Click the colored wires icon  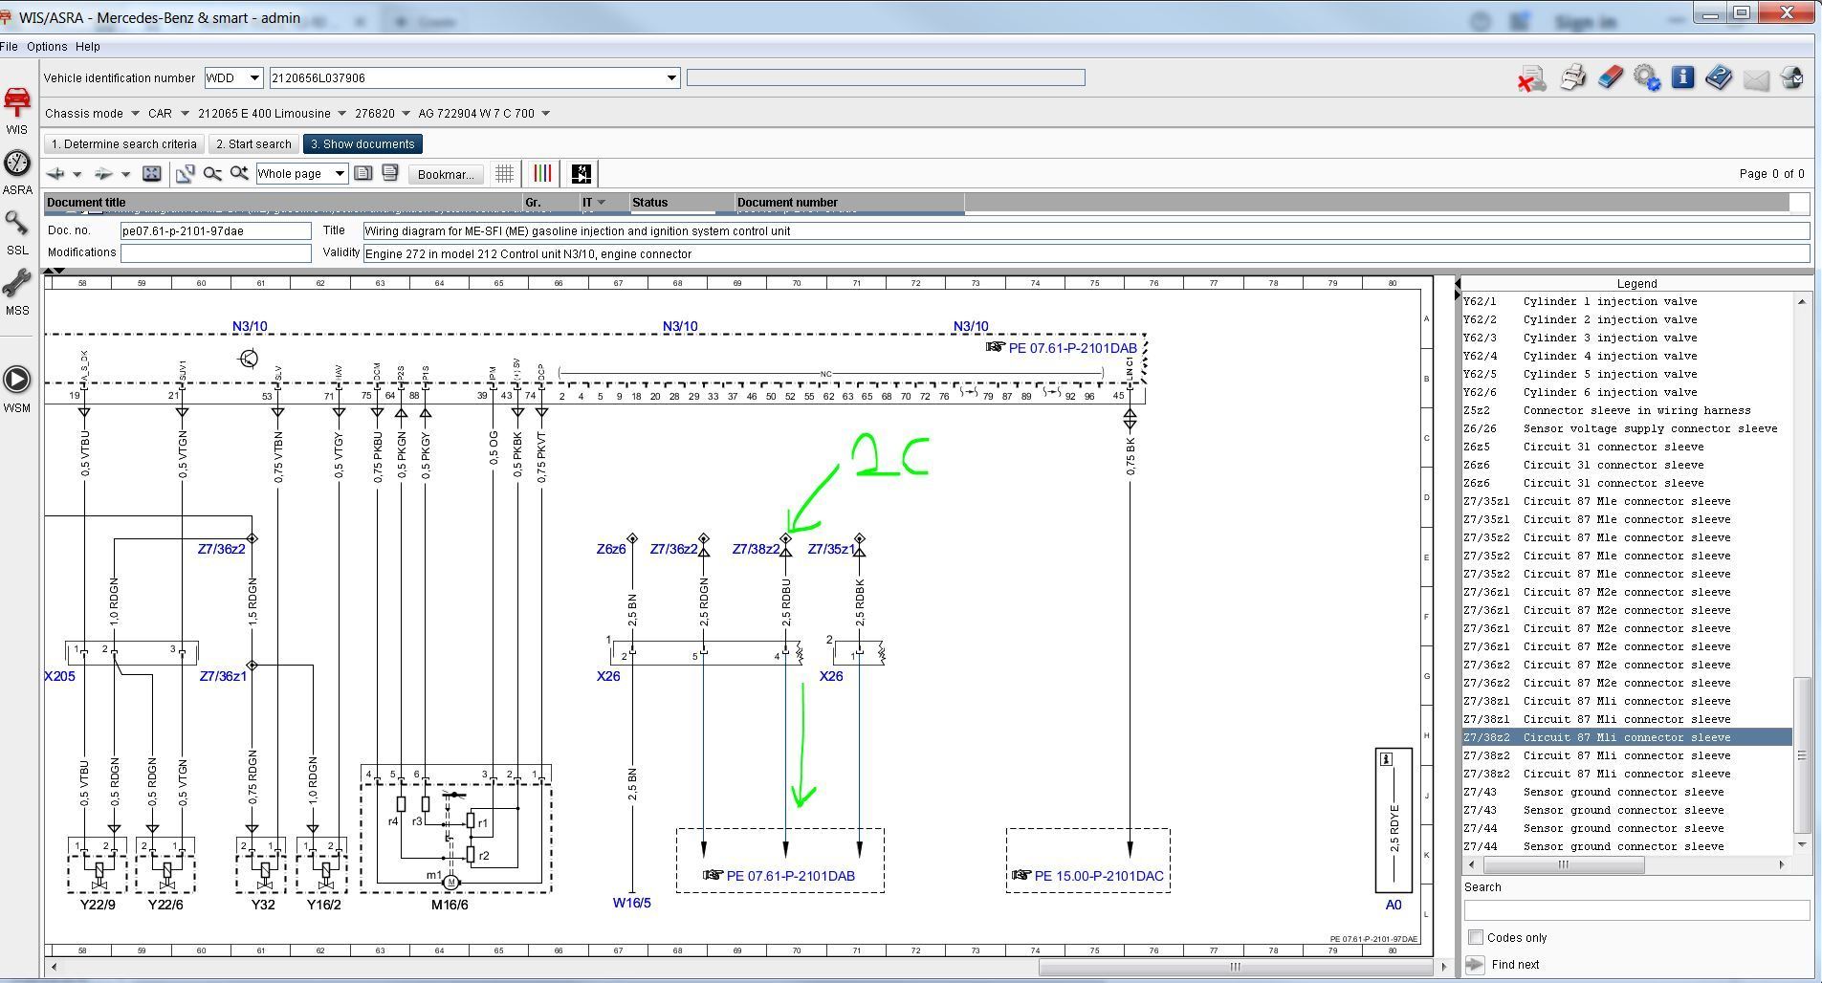click(x=542, y=173)
